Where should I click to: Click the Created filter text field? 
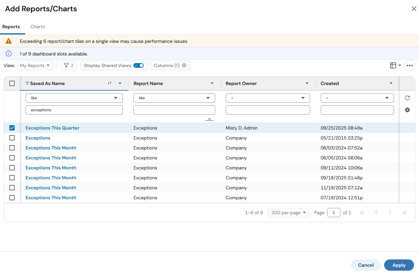[x=357, y=110]
